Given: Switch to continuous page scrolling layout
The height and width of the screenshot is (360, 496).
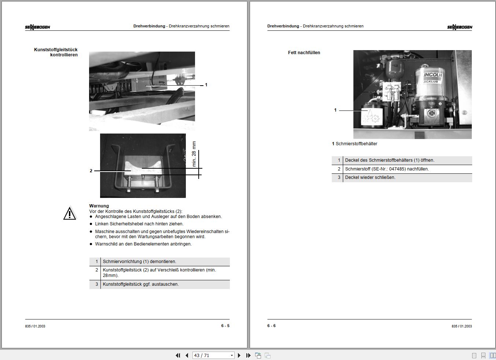Looking at the screenshot, I should 484,355.
